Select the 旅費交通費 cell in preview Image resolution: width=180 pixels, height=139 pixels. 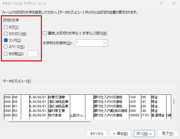[x=57, y=97]
